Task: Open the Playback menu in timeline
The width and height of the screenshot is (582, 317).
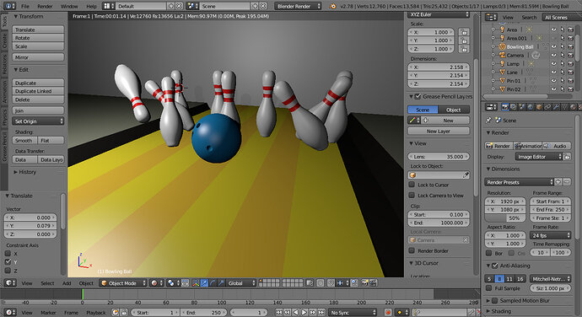Action: point(96,313)
